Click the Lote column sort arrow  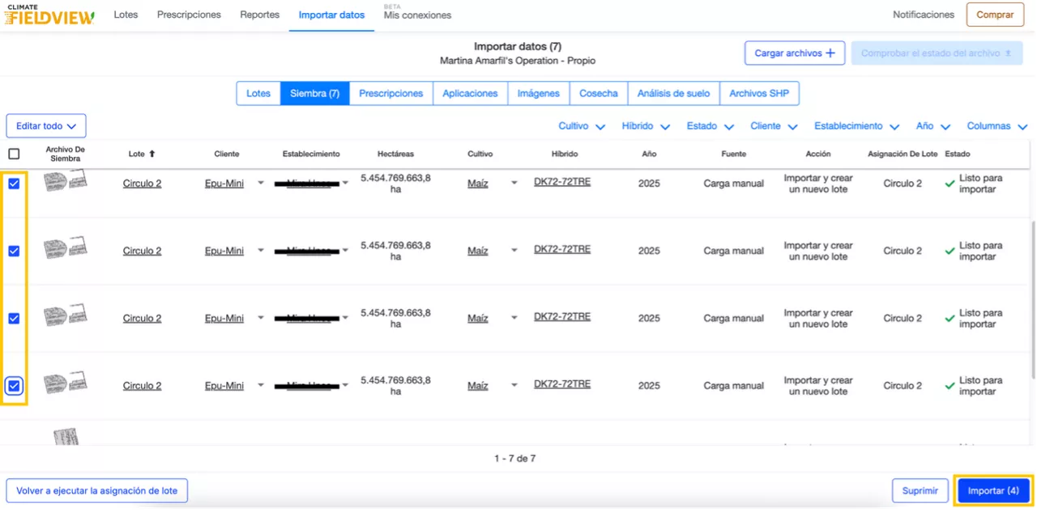click(x=151, y=154)
